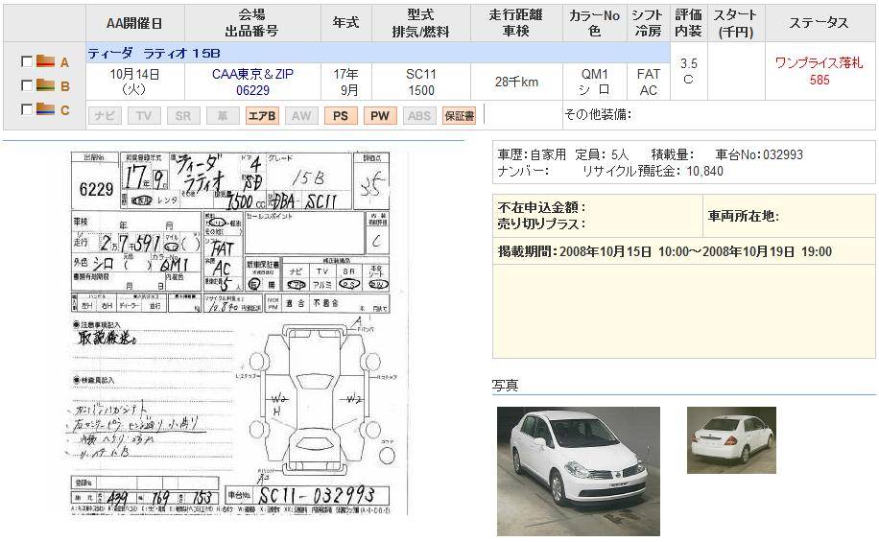Click the 写真 section heading

[505, 385]
